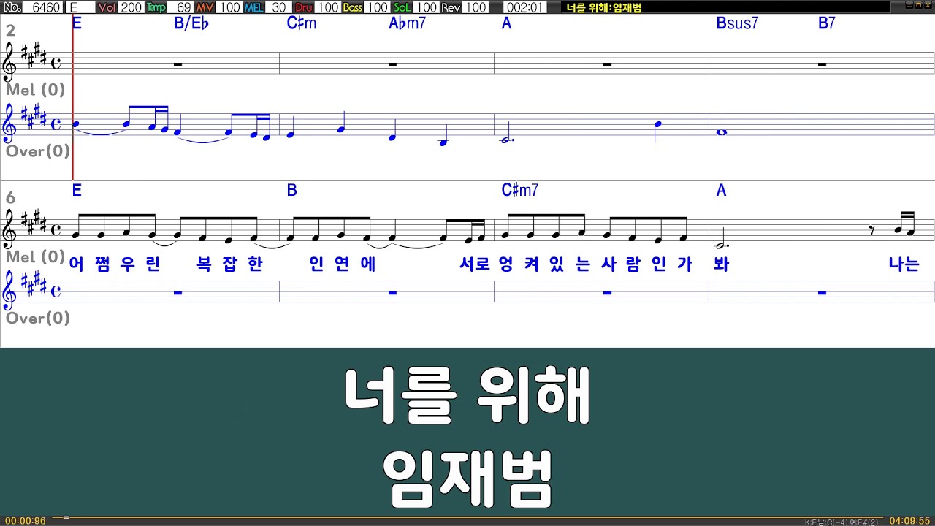Click the Dru drum label

point(304,7)
